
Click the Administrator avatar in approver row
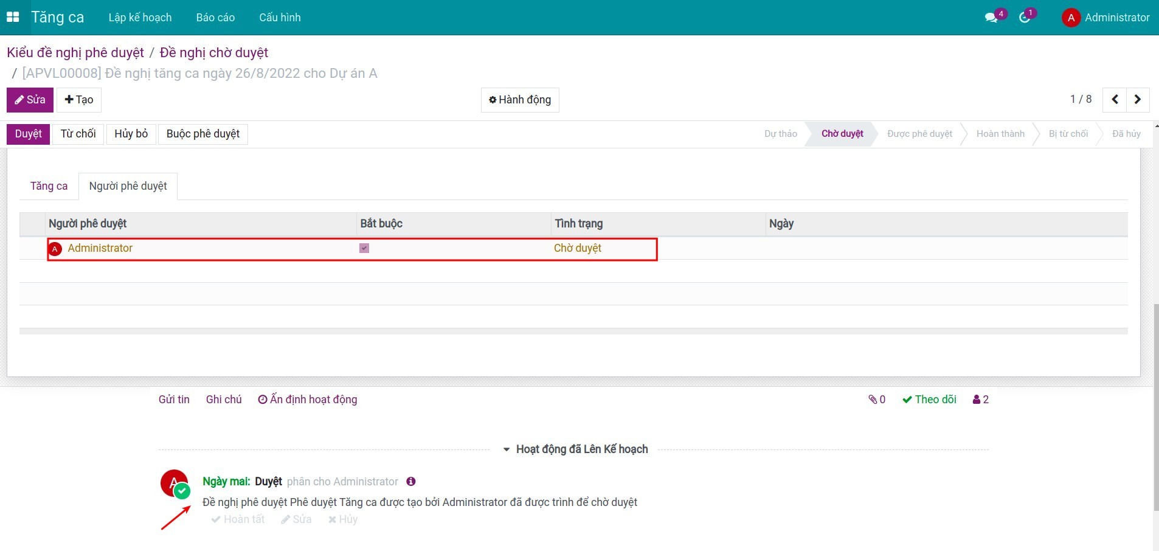[x=55, y=249]
